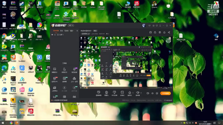Expand the microphone dropdown arrow
The height and width of the screenshot is (125, 223).
pos(133,93)
